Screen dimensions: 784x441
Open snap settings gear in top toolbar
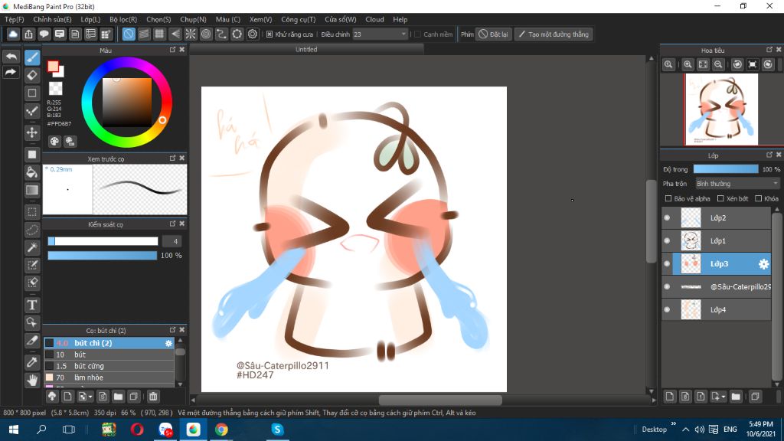253,34
